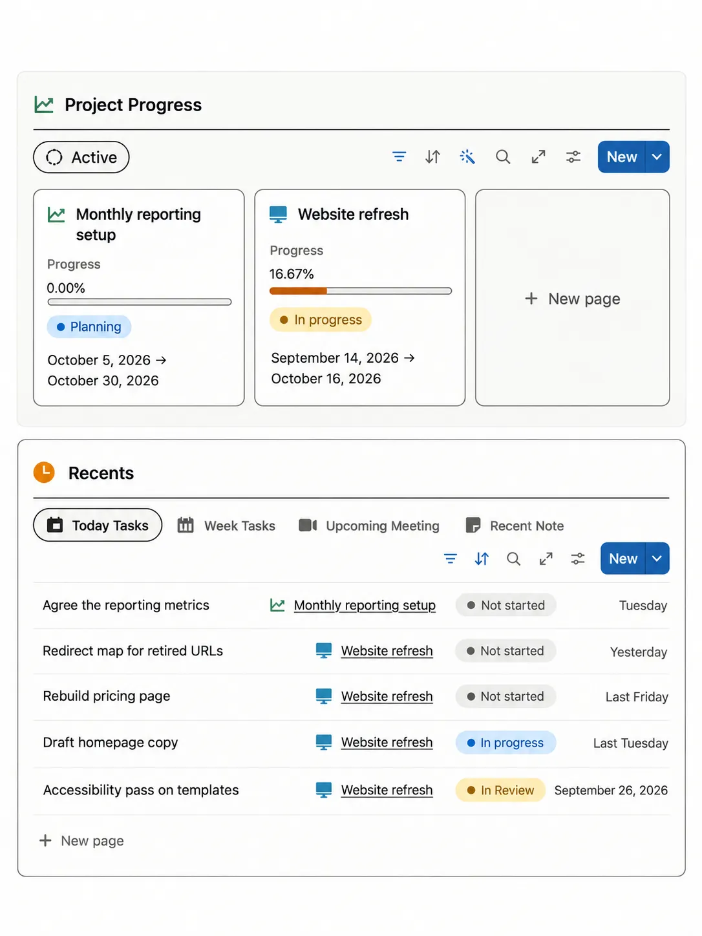The width and height of the screenshot is (702, 936).
Task: Open filter in Recents toolbar
Action: [x=451, y=558]
